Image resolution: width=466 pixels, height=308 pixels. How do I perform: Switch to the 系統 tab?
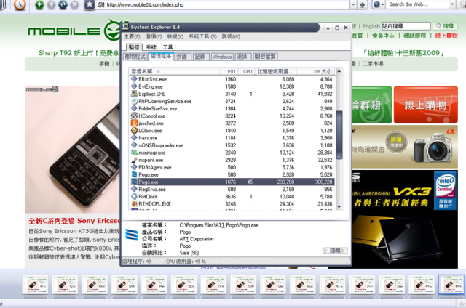[x=151, y=47]
